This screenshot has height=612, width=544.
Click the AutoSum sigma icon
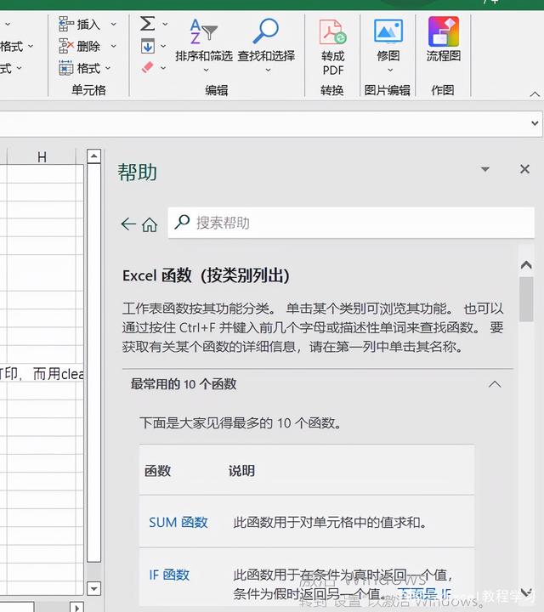point(148,24)
